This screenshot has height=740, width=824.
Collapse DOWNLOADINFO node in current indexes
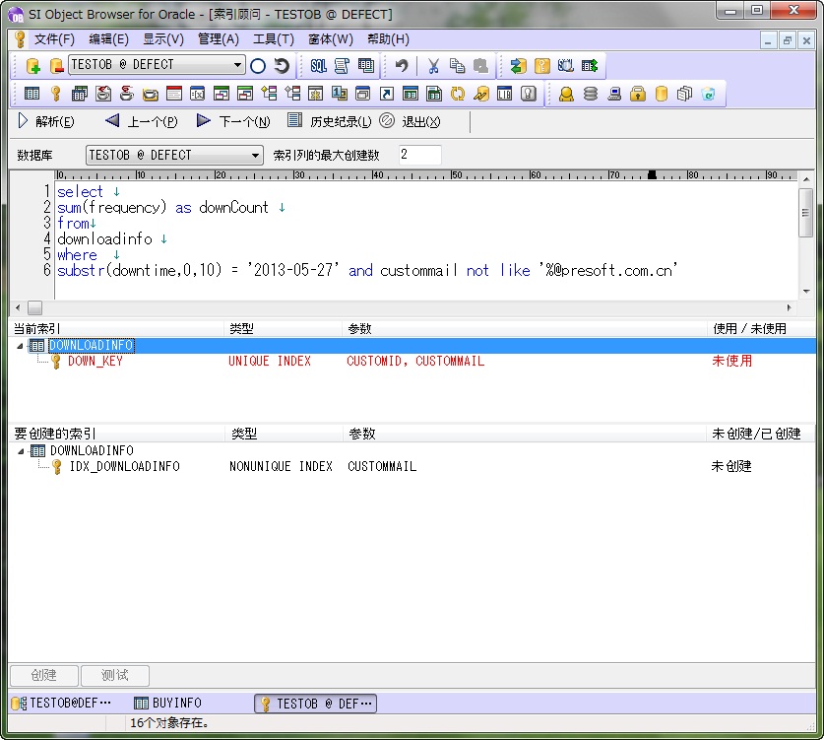coord(20,346)
